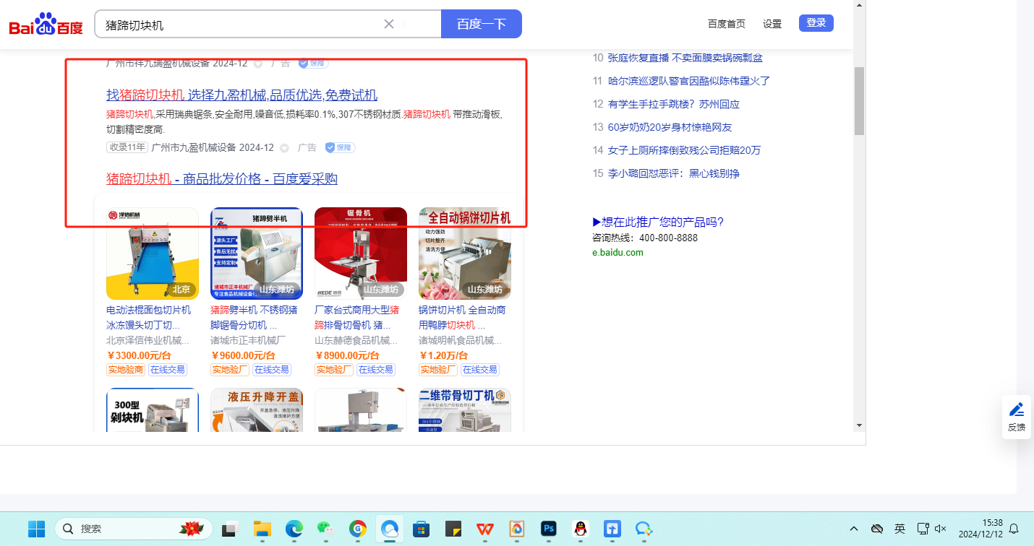This screenshot has height=546, width=1034.
Task: Clear the search box with the X icon
Action: point(389,24)
